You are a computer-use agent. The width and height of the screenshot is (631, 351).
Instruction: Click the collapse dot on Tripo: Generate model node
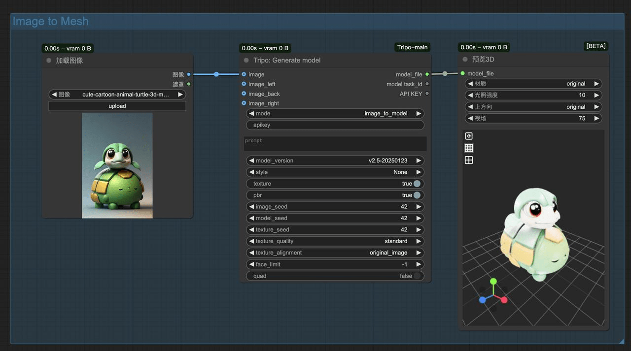click(x=245, y=60)
